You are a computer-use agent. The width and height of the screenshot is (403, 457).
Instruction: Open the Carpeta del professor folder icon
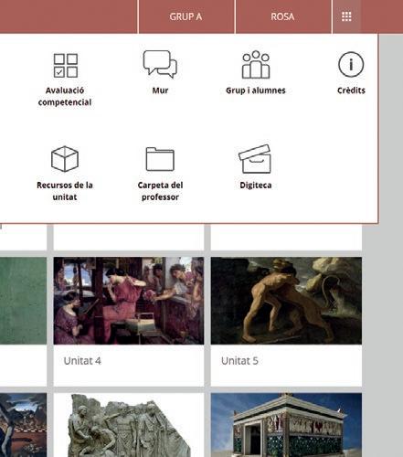tap(160, 159)
